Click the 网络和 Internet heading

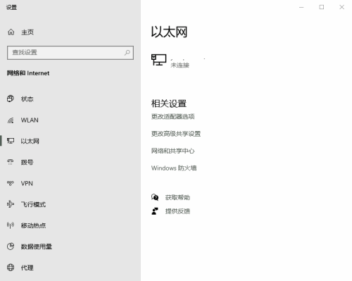click(28, 73)
